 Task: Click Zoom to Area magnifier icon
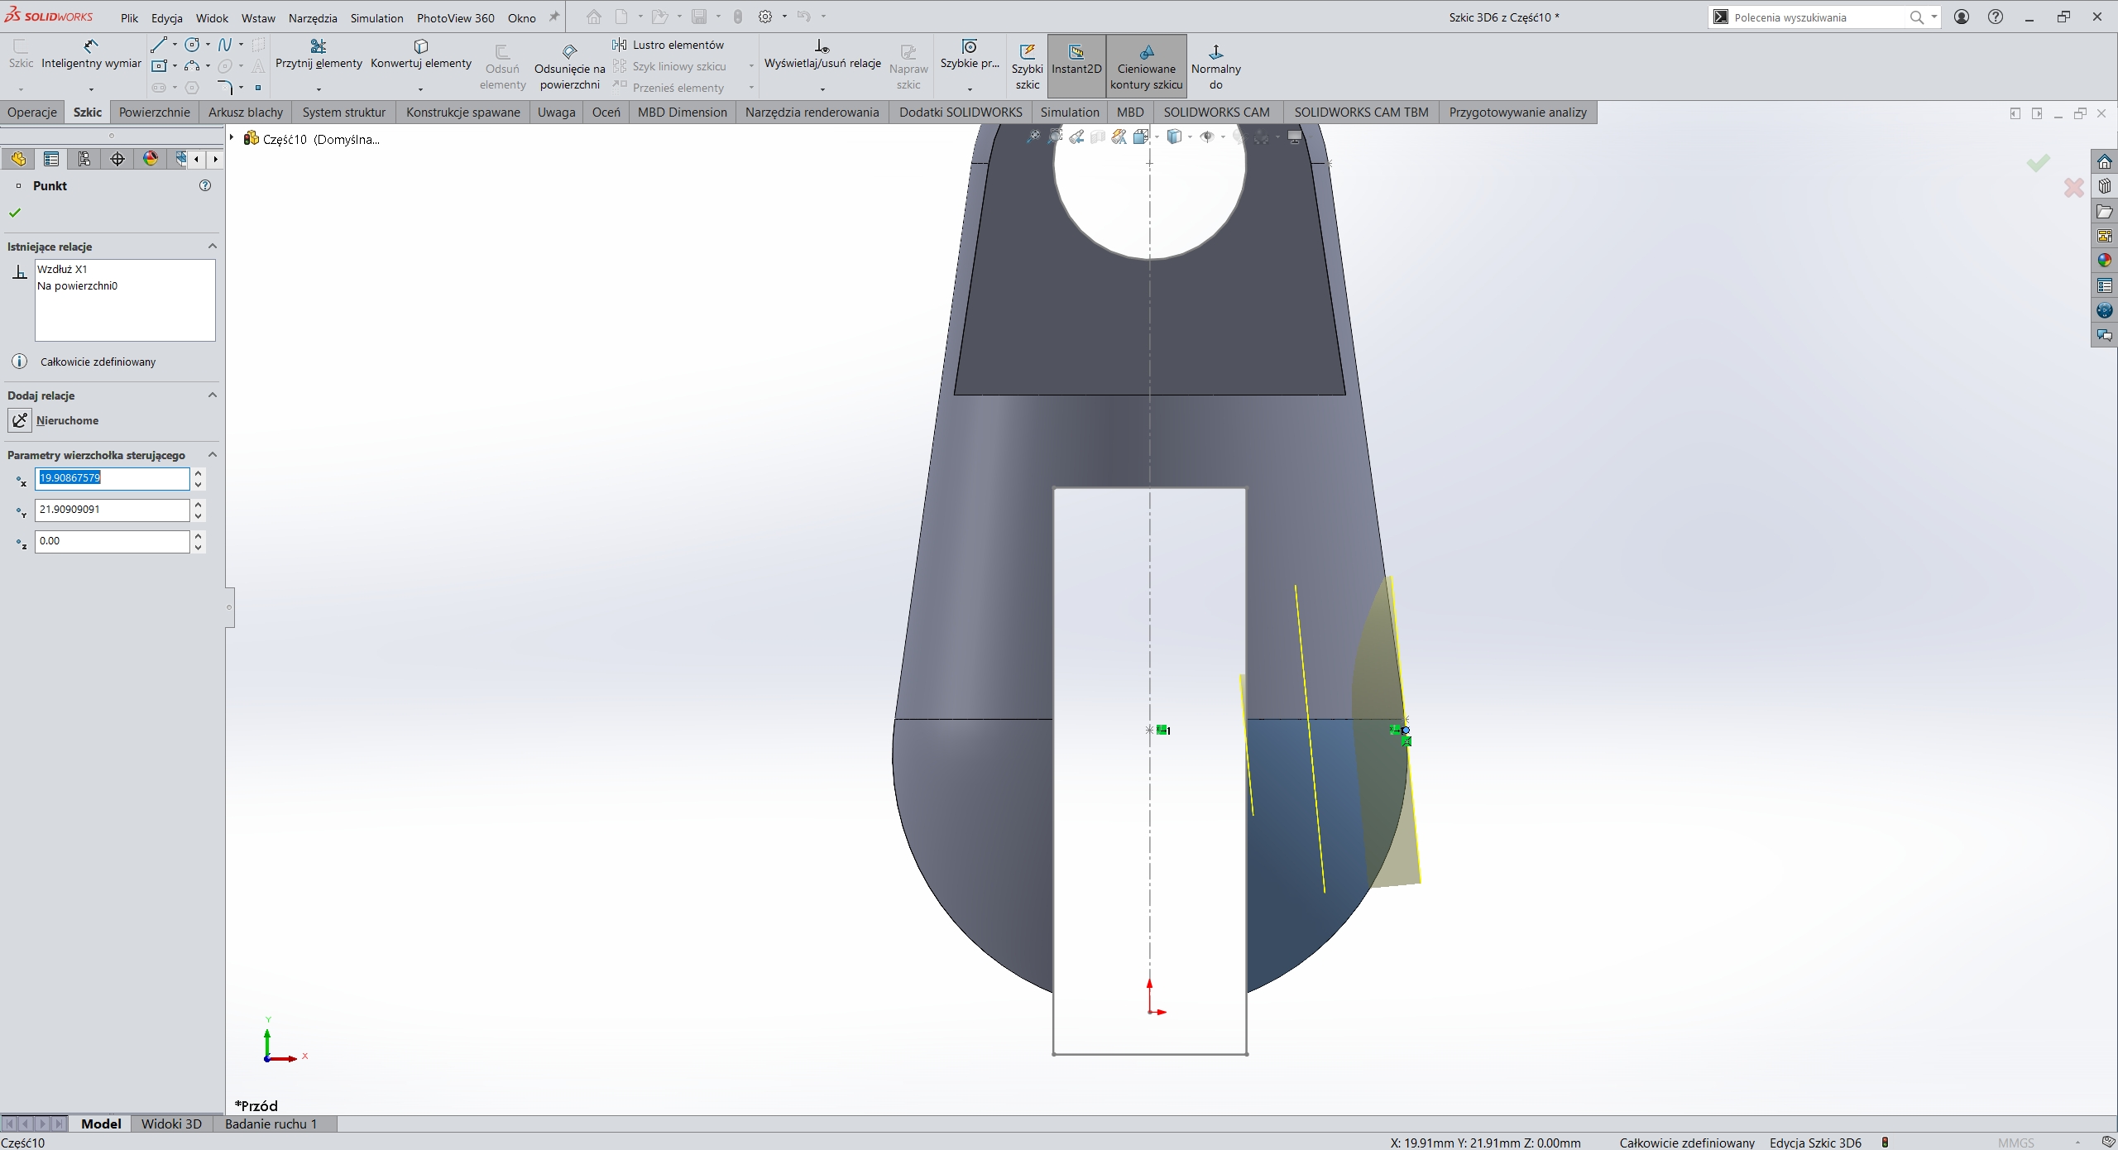[x=1055, y=137]
